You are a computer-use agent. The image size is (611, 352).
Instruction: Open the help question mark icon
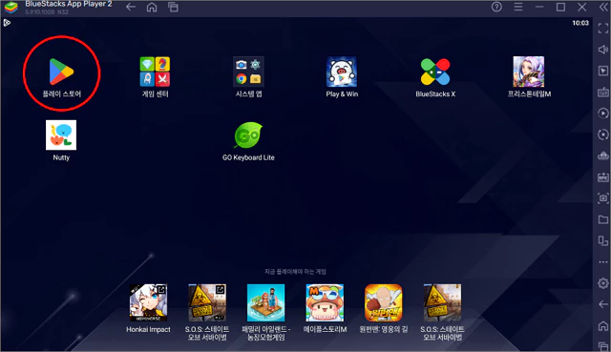[496, 7]
